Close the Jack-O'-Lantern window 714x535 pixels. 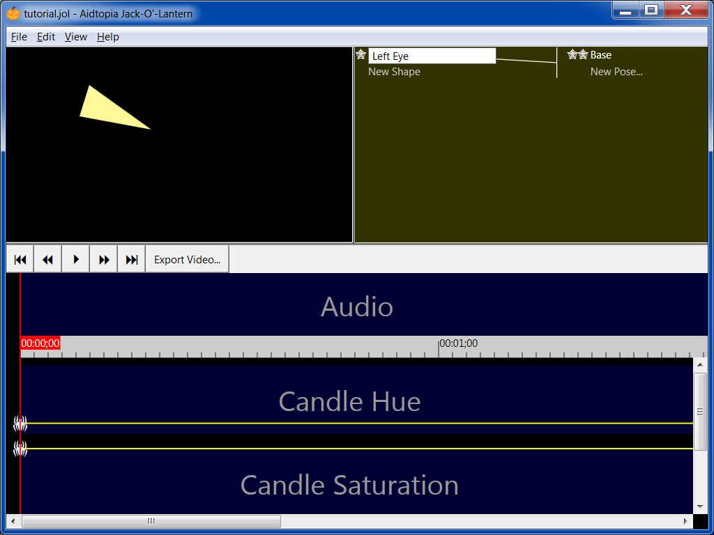[x=686, y=10]
